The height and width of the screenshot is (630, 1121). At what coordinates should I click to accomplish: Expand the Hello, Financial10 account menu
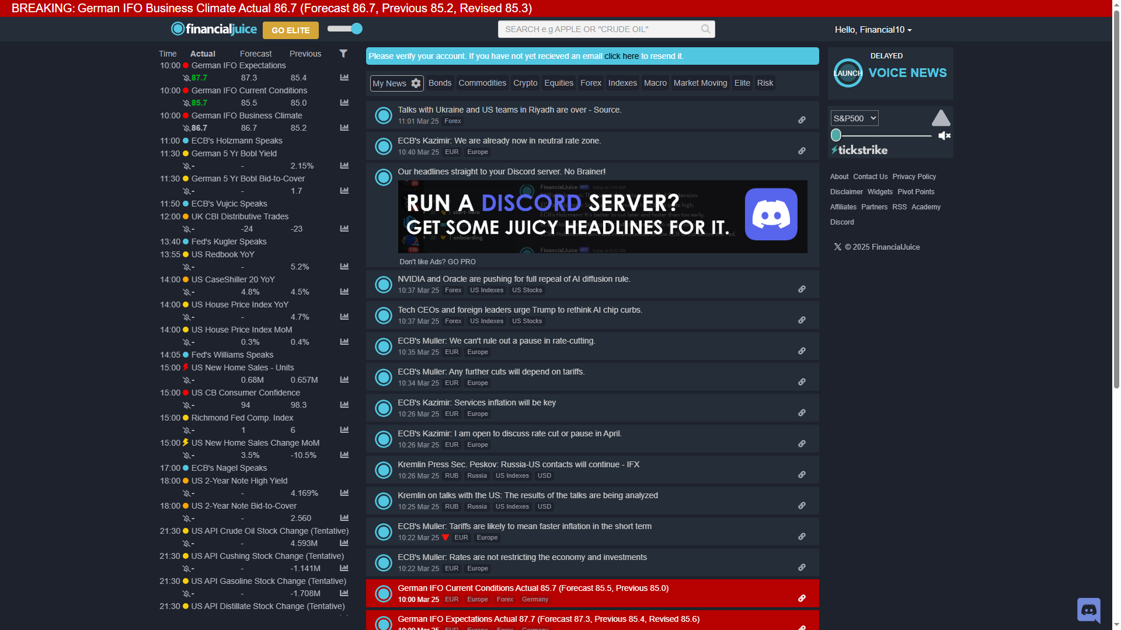(873, 30)
